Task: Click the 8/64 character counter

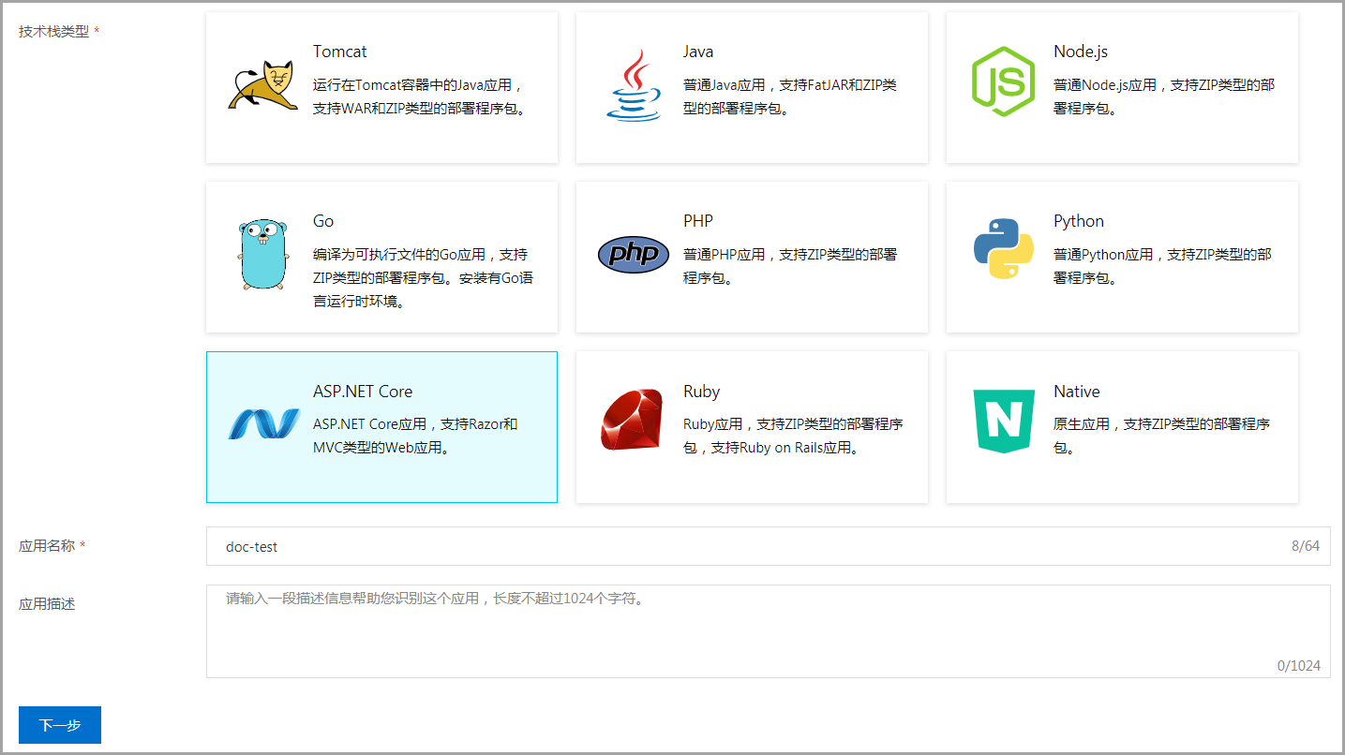Action: tap(1305, 546)
